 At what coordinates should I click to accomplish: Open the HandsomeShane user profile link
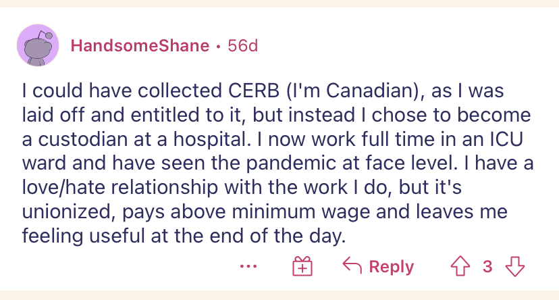tap(140, 46)
